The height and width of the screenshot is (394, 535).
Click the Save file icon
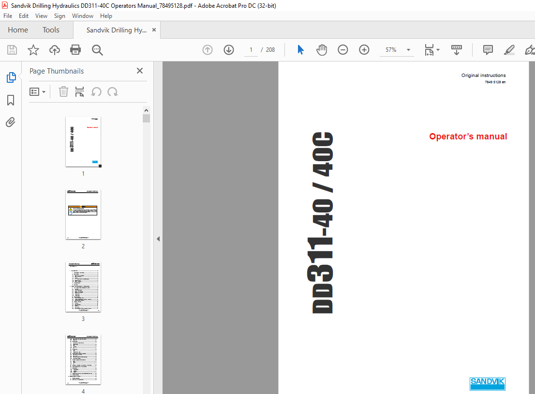(12, 50)
